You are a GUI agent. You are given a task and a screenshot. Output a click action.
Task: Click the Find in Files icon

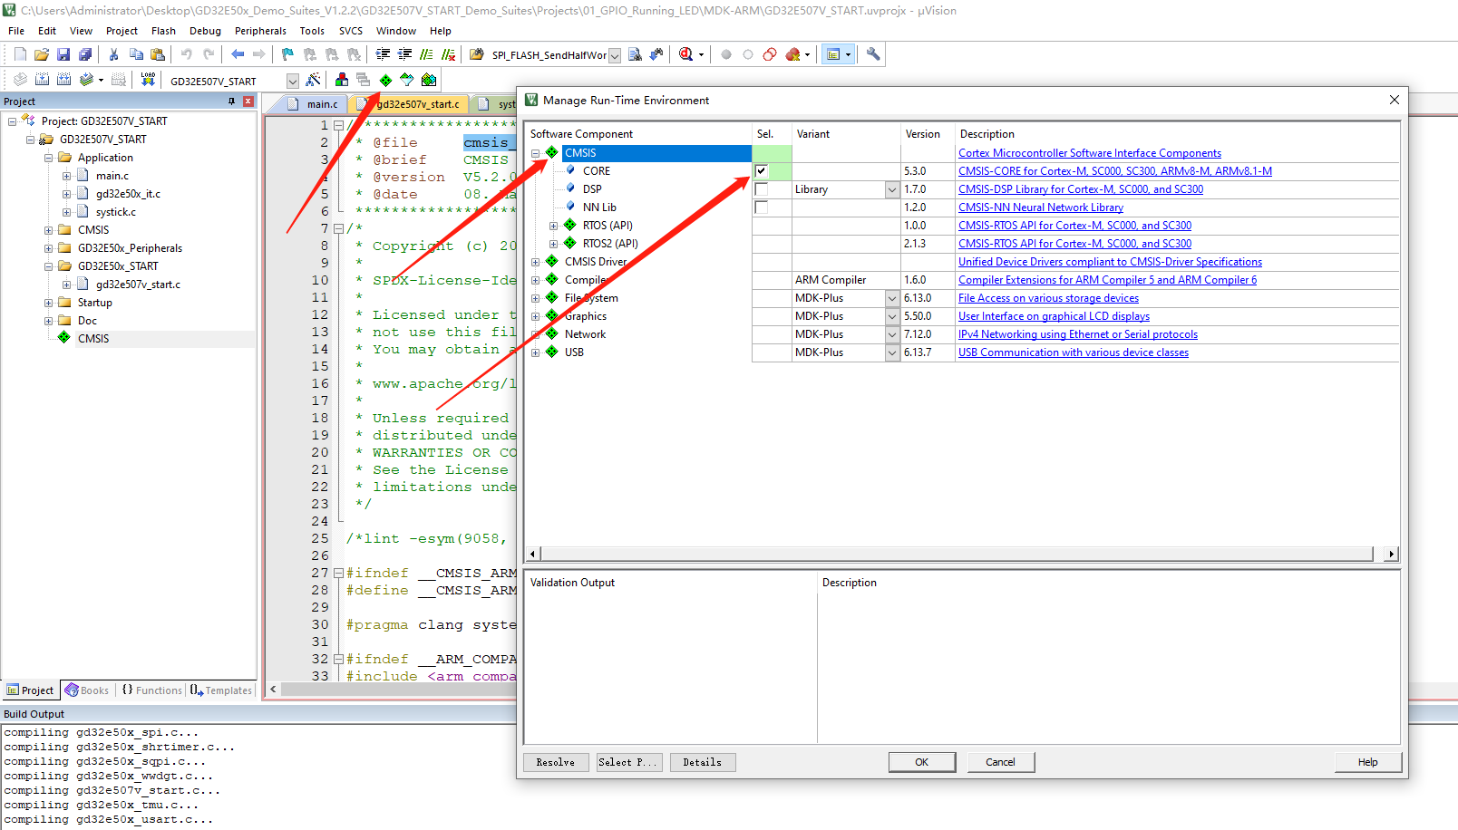click(x=476, y=54)
